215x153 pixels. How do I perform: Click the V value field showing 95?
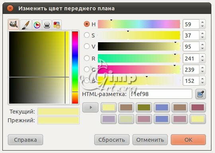coord(191,47)
